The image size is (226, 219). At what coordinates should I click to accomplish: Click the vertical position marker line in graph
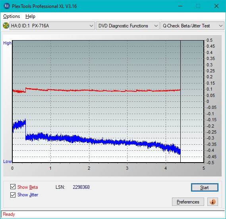(x=180, y=101)
